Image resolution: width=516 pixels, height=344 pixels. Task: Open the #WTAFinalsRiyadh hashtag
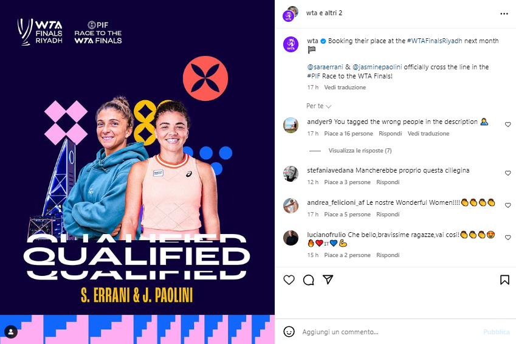click(x=435, y=41)
